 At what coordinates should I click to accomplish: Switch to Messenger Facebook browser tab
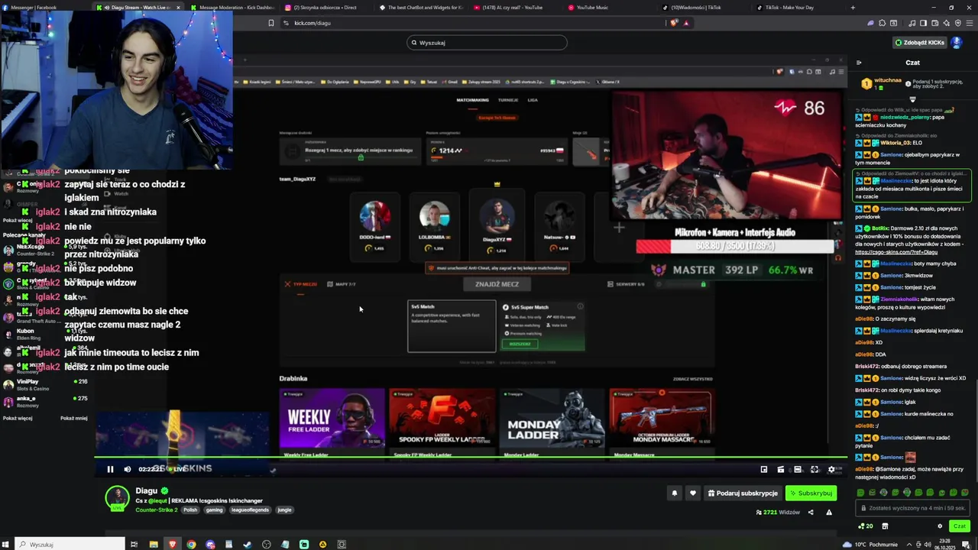(46, 8)
